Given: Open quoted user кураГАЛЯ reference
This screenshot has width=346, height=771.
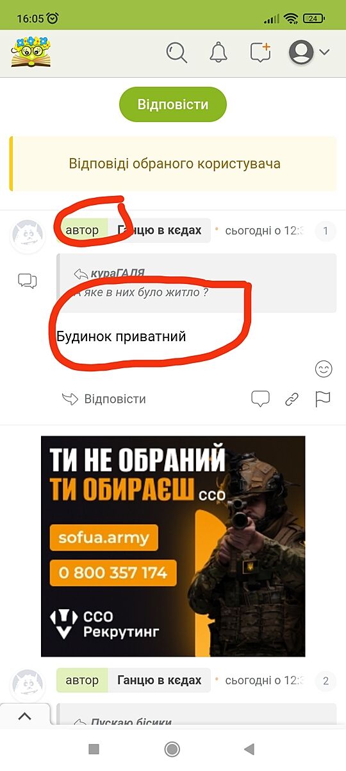Looking at the screenshot, I should (x=117, y=272).
